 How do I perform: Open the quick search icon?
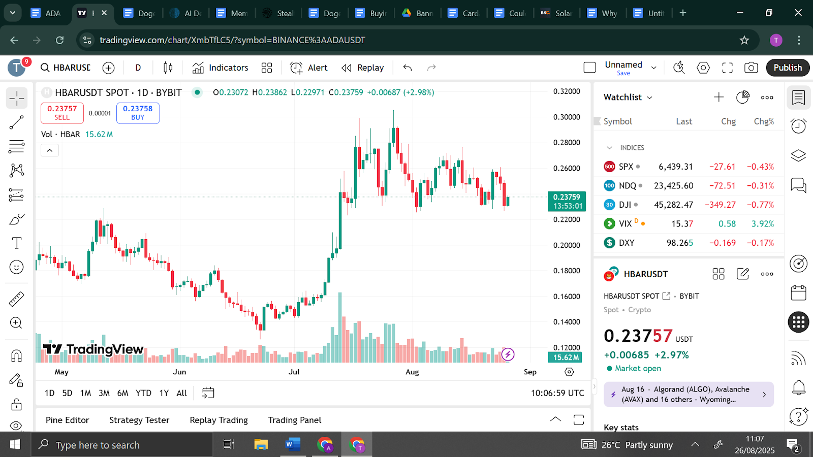click(679, 68)
